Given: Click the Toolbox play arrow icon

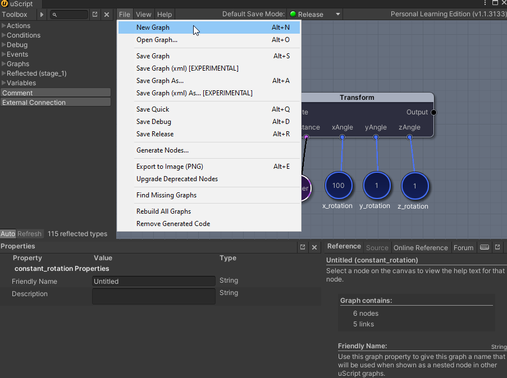Looking at the screenshot, I should (x=42, y=15).
